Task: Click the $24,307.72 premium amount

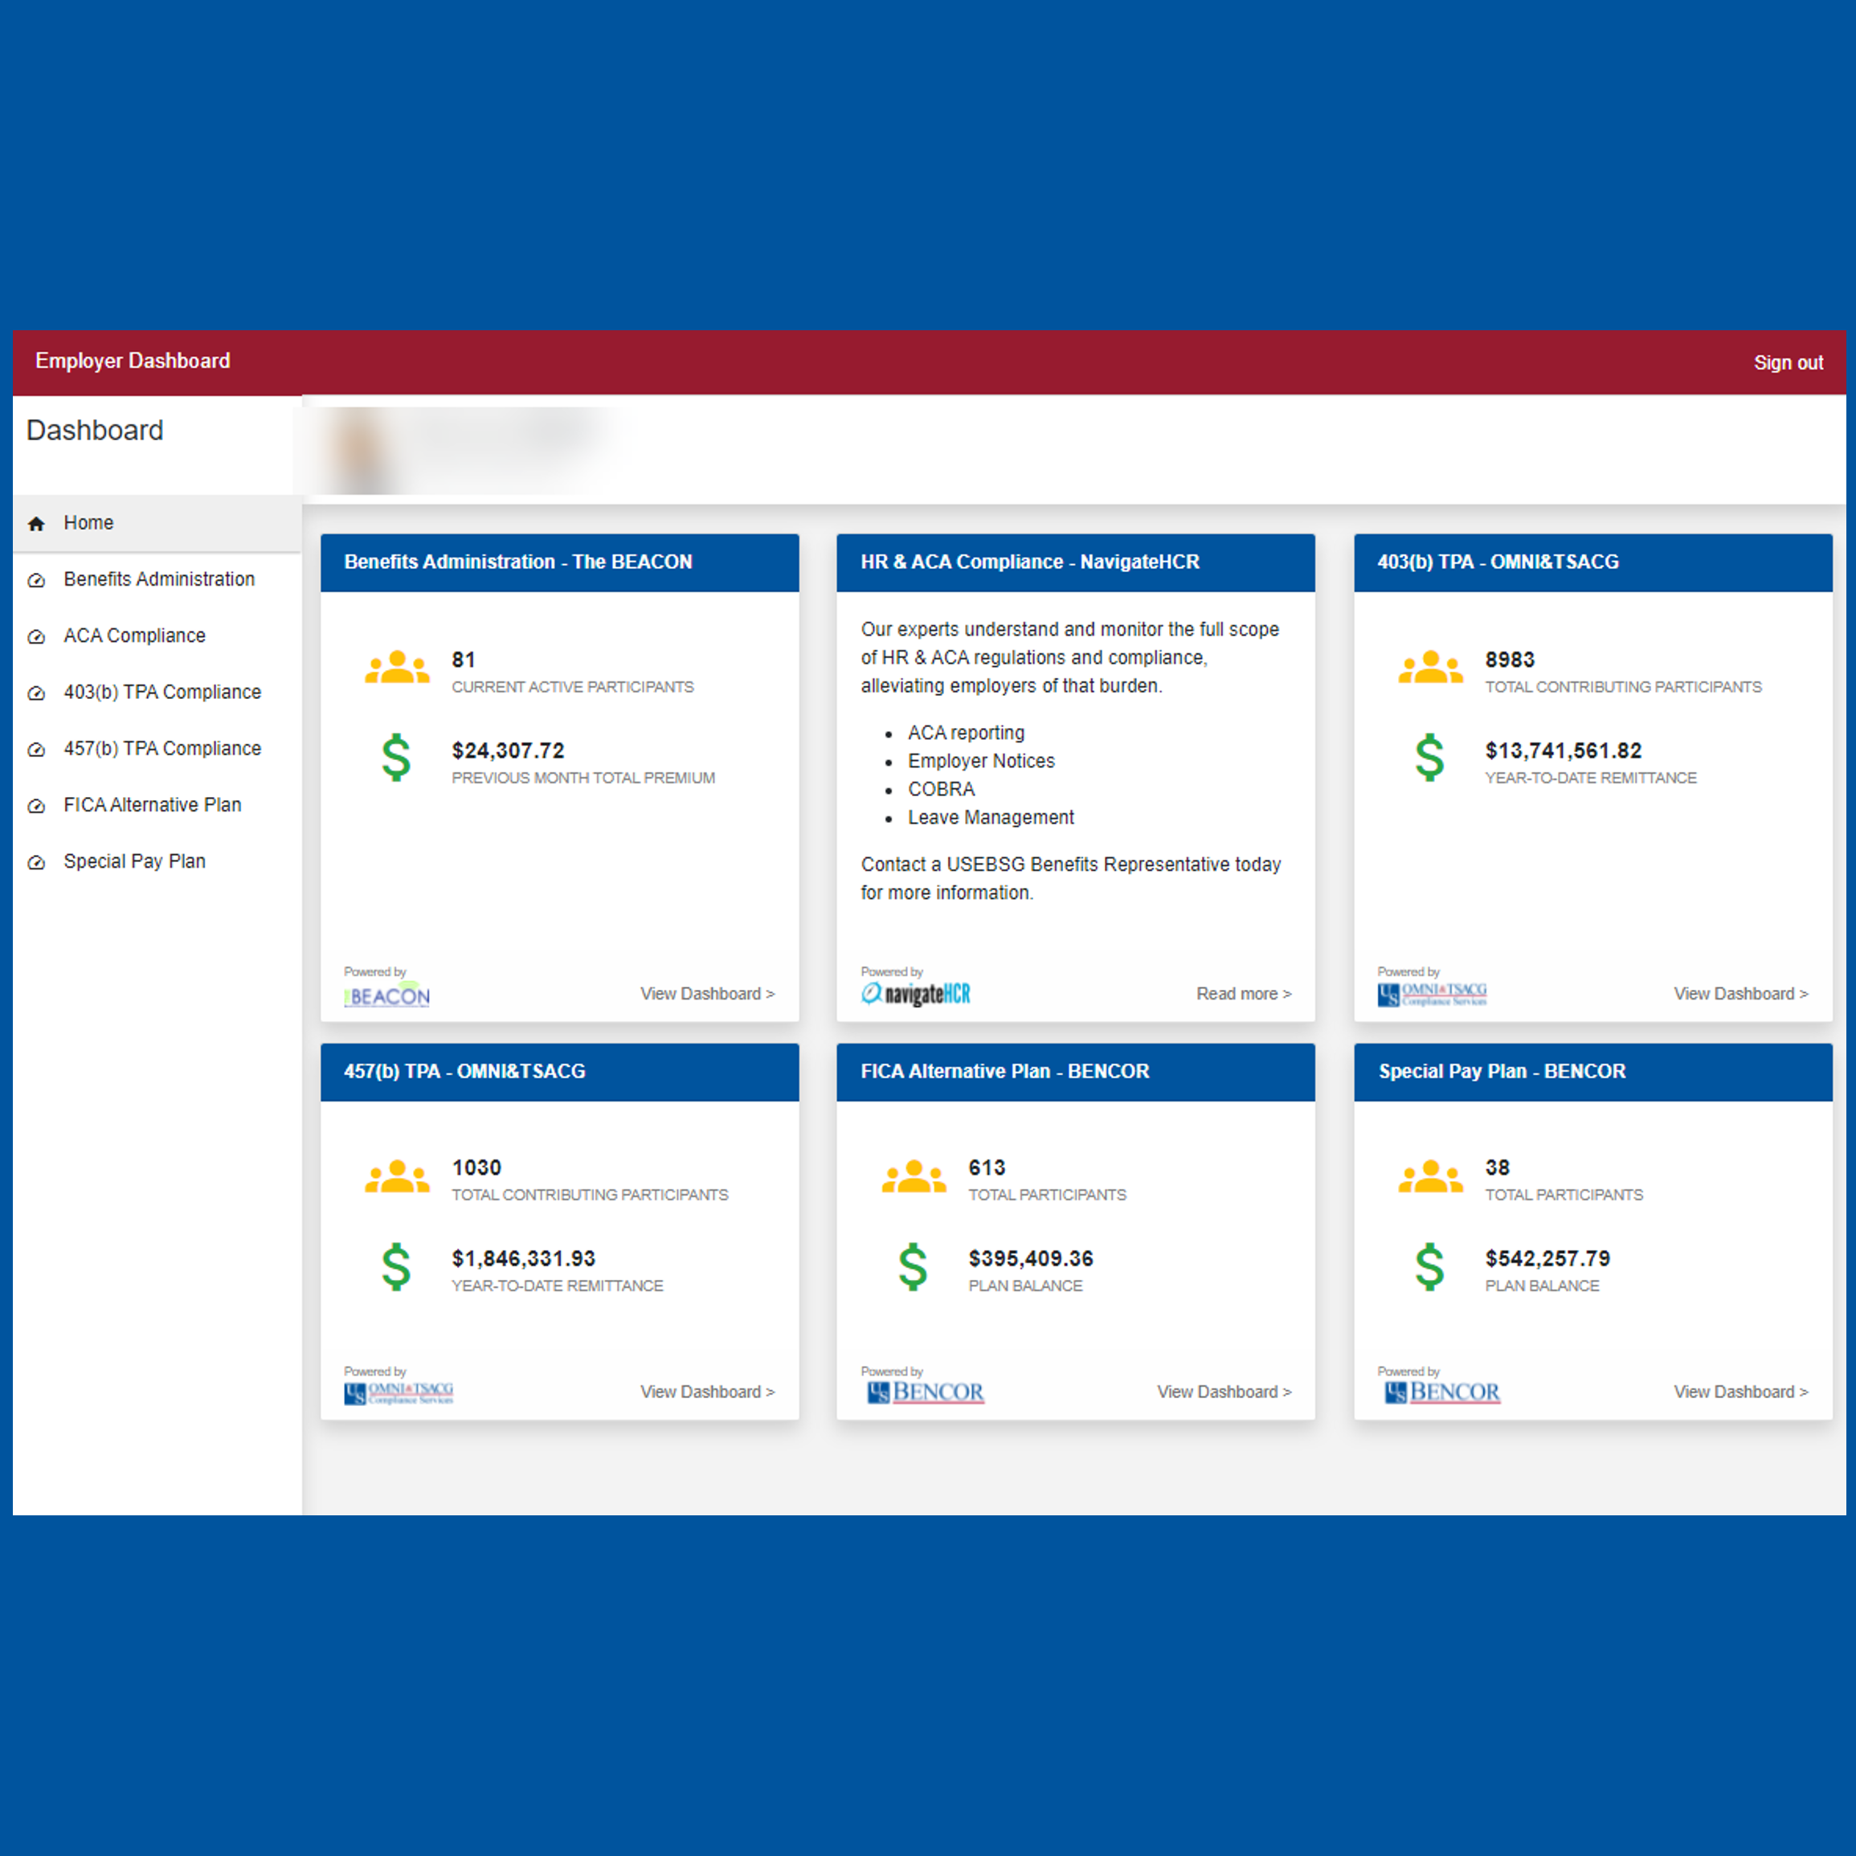Action: 507,751
